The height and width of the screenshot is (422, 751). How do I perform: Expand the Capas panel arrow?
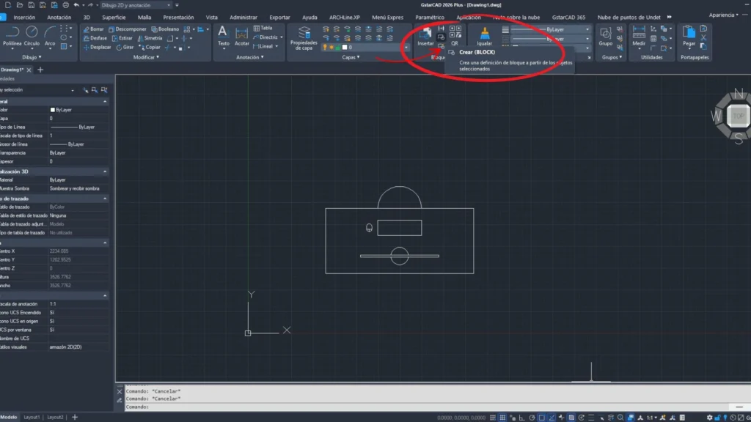[x=358, y=57]
